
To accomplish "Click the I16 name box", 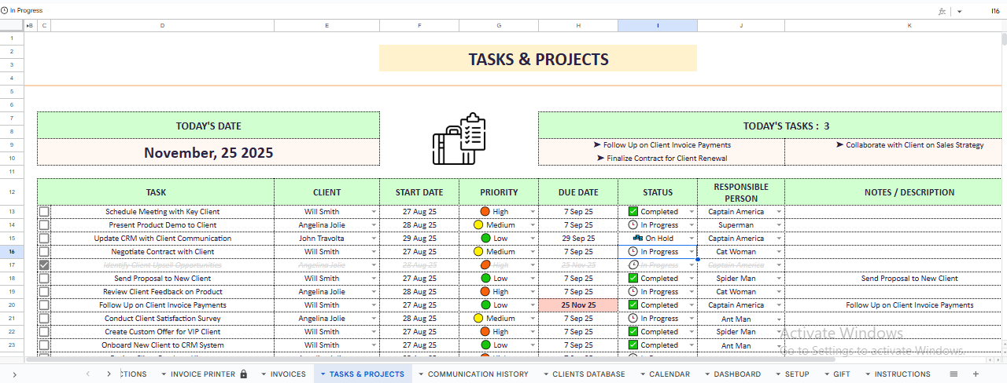I will point(995,11).
